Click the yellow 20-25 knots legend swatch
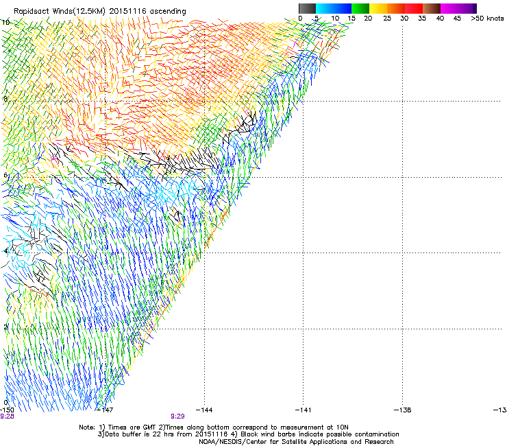The width and height of the screenshot is (507, 446). click(x=378, y=8)
